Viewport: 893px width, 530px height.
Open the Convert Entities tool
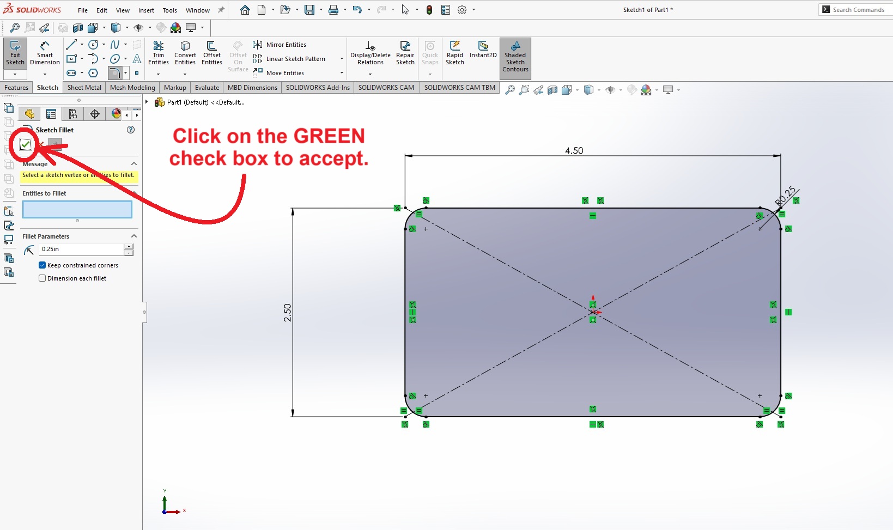tap(185, 53)
